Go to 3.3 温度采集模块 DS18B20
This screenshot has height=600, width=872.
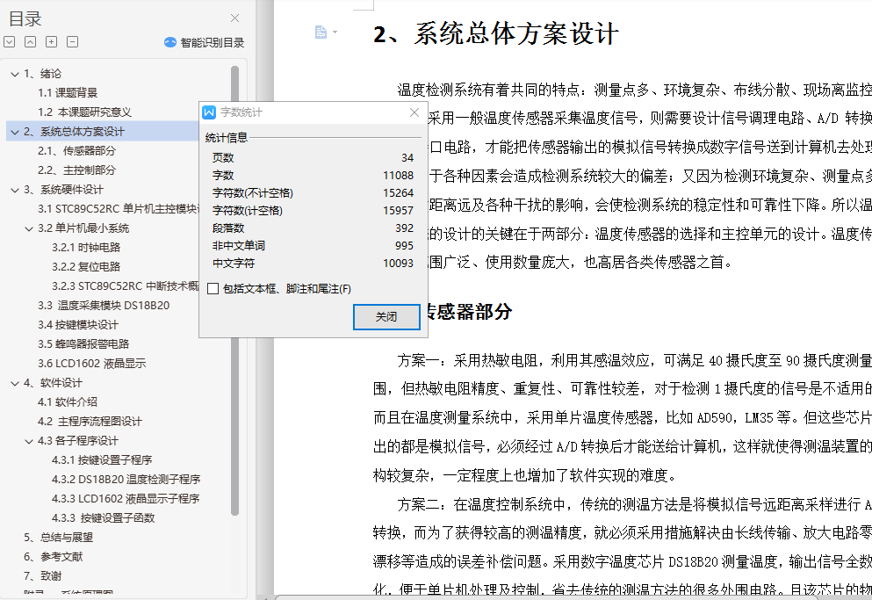point(104,306)
